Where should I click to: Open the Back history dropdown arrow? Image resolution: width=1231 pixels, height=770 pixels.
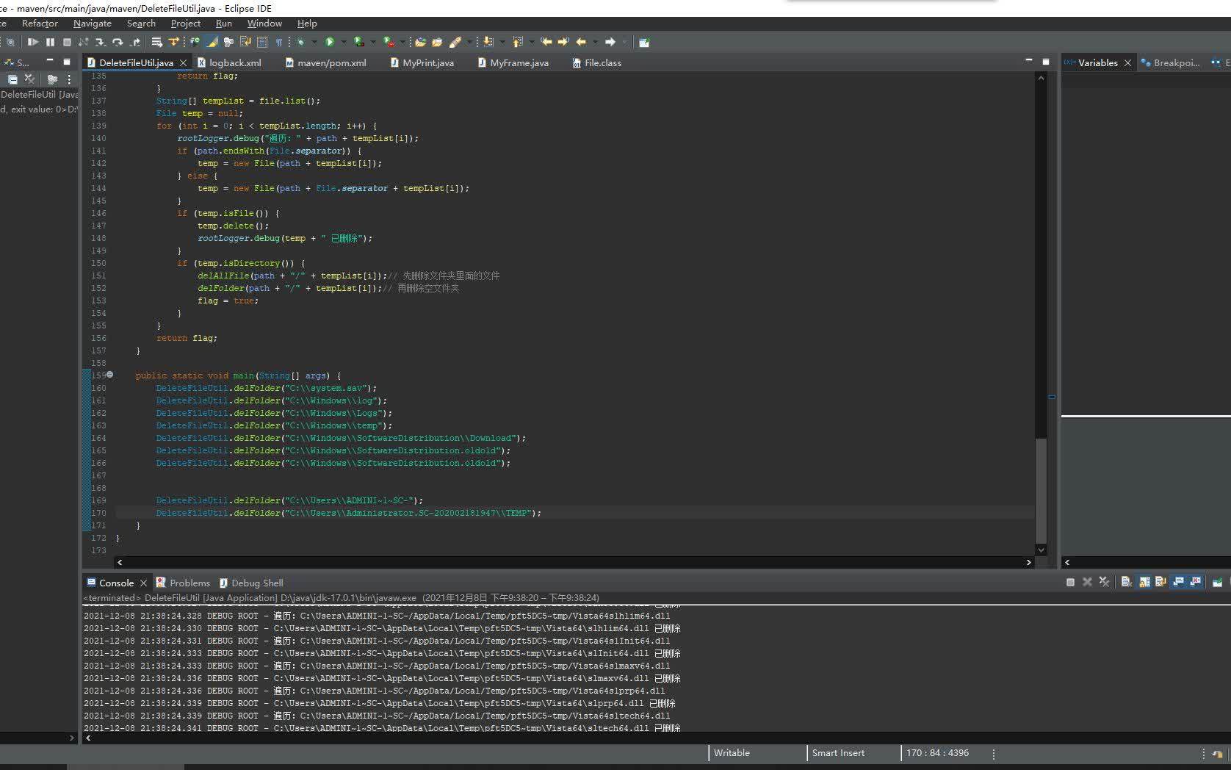tap(595, 43)
